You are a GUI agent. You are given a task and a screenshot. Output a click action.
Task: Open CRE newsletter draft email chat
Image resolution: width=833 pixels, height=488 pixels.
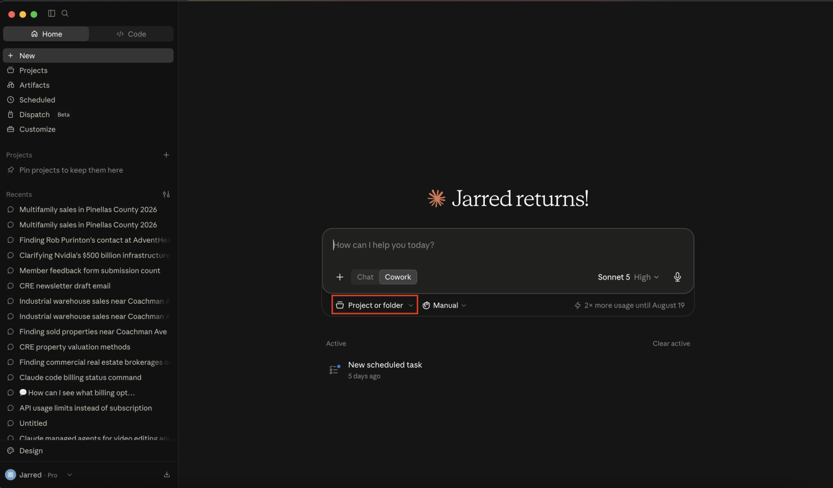88,286
